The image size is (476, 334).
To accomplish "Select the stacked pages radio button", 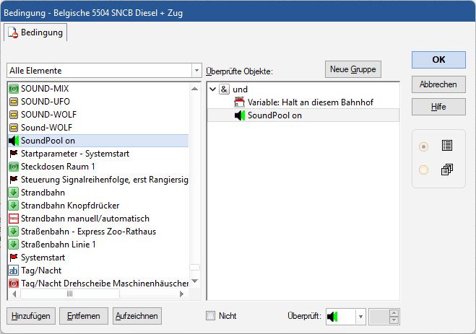I will 424,170.
